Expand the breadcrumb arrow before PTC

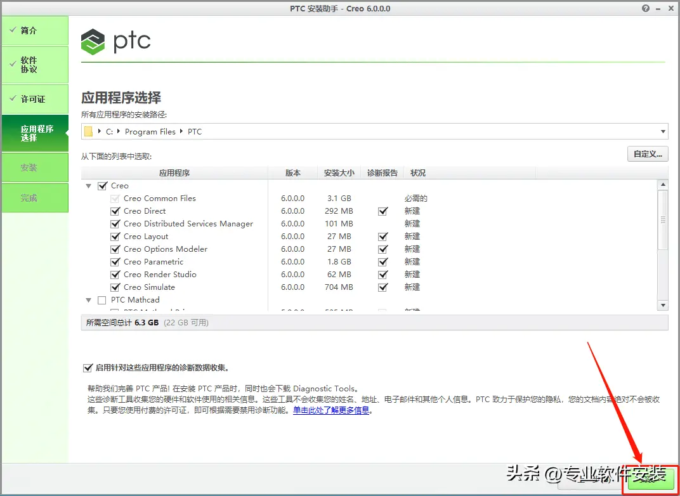point(181,131)
